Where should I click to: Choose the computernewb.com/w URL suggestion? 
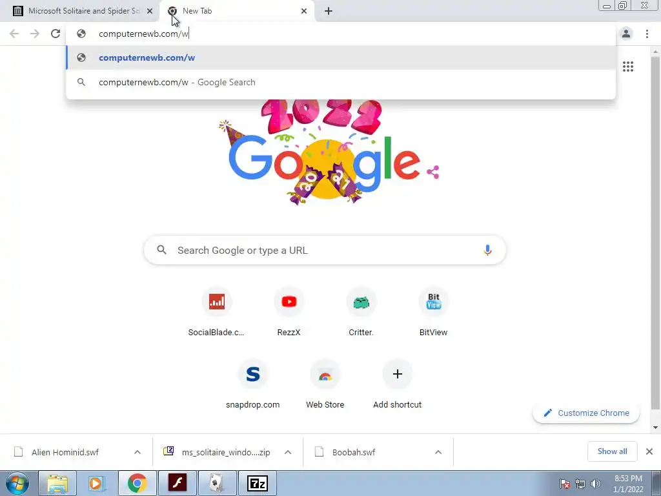click(341, 57)
